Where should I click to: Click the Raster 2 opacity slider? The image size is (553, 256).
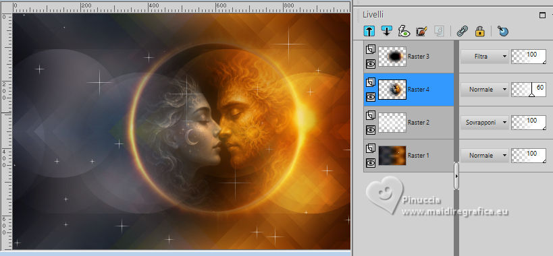[x=528, y=123]
